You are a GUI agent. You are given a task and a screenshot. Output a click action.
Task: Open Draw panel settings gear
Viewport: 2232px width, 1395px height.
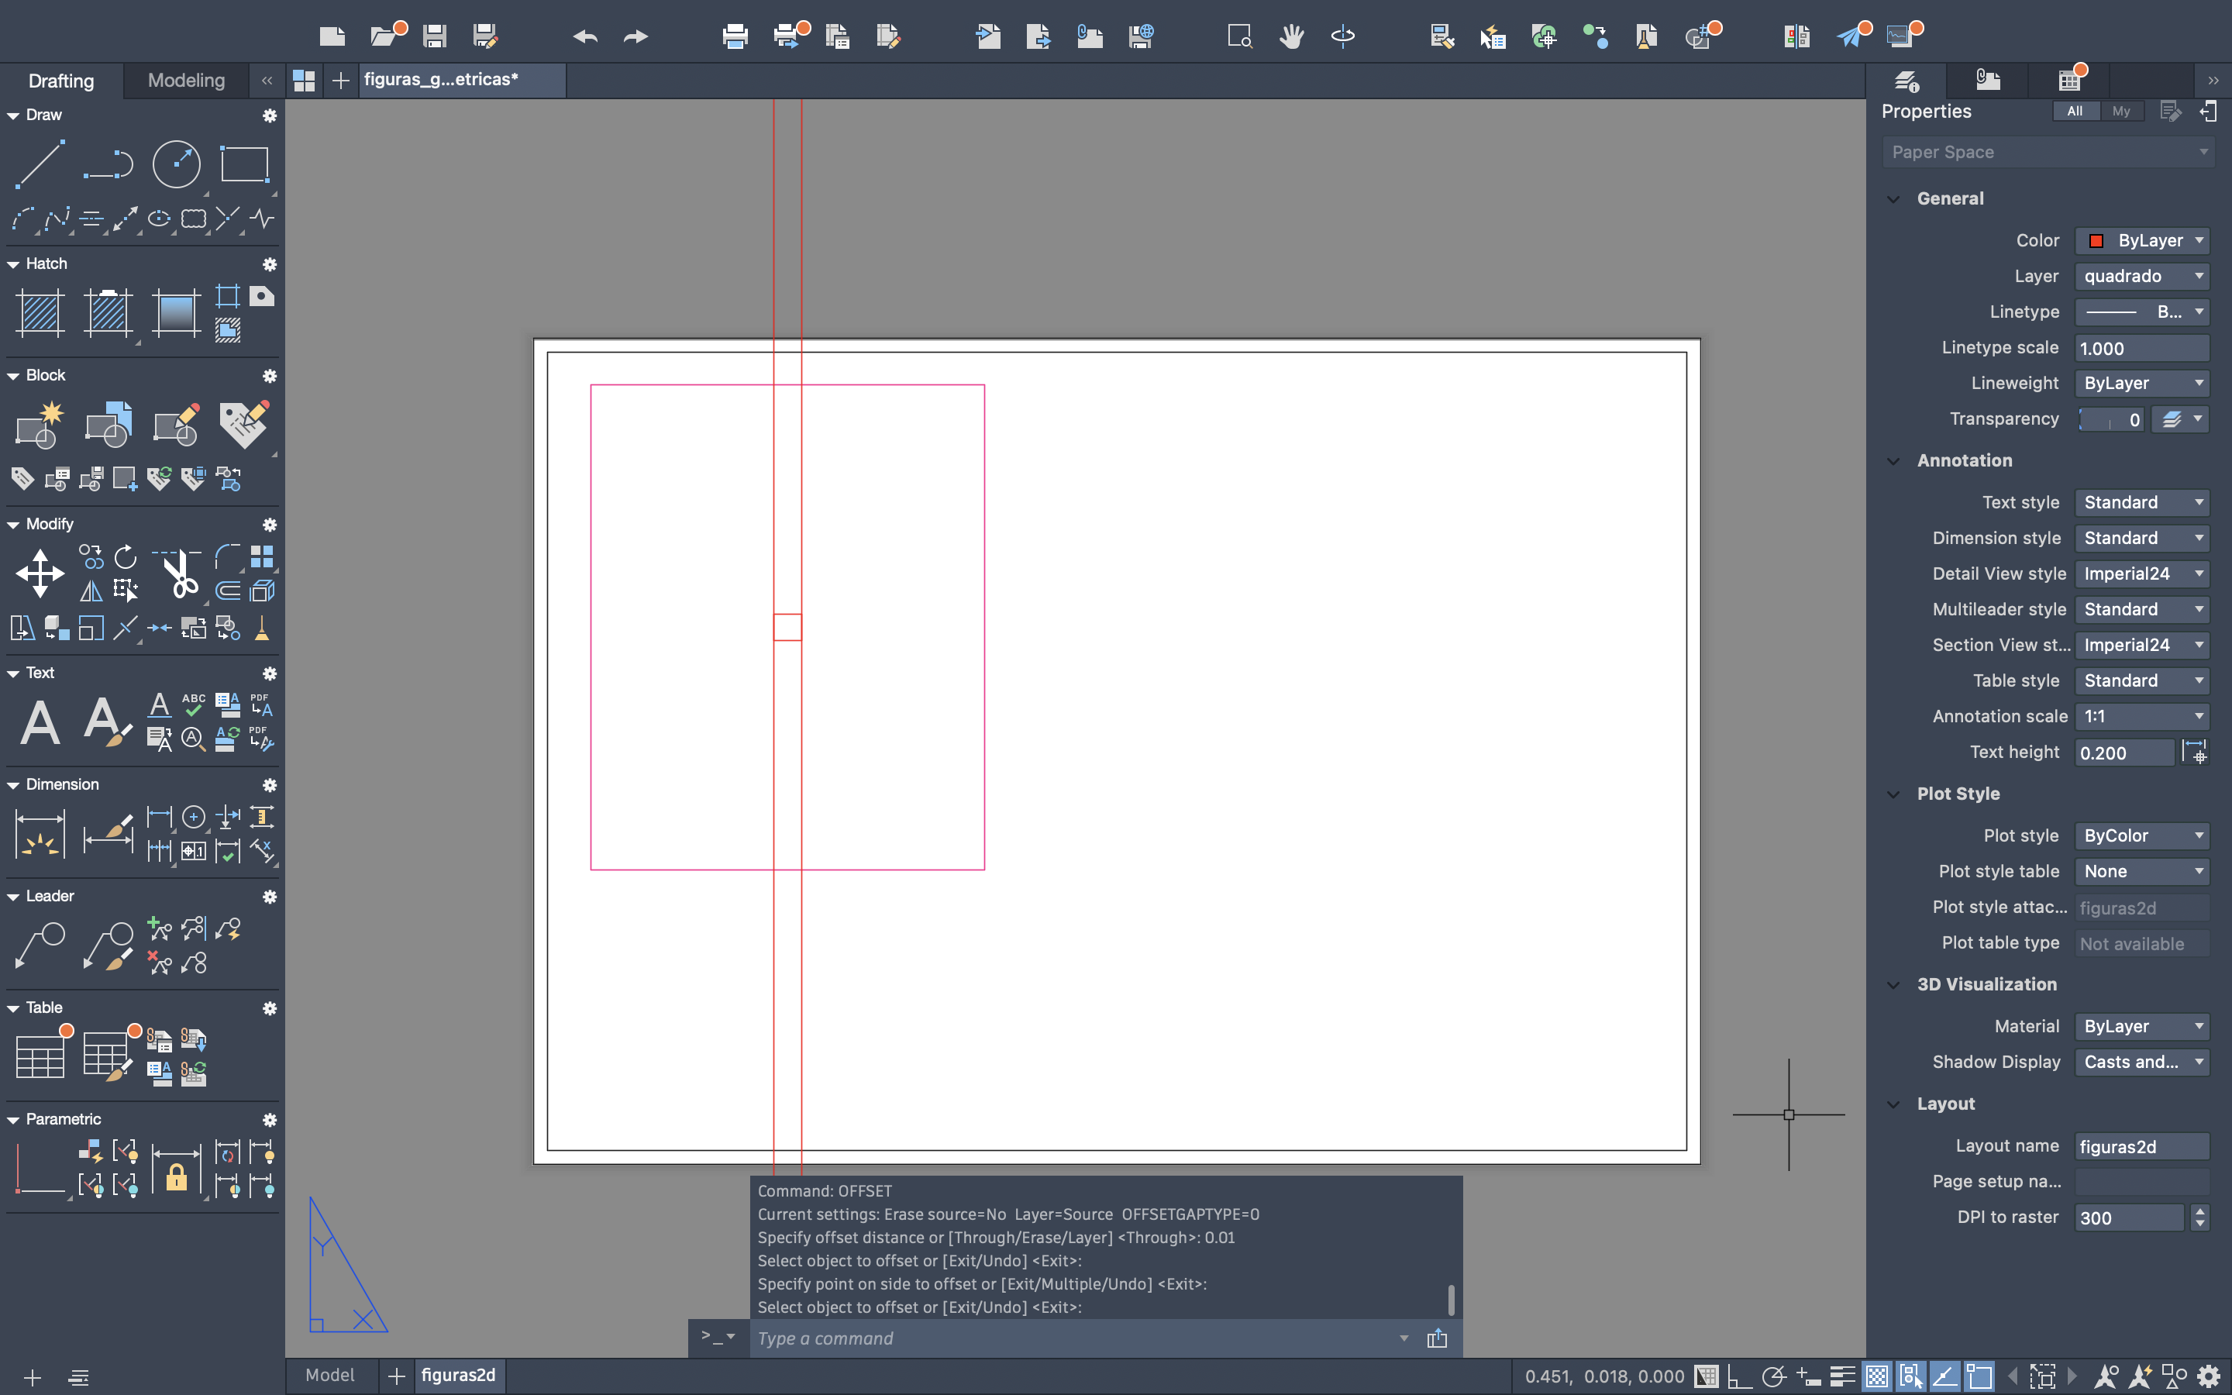coord(270,115)
